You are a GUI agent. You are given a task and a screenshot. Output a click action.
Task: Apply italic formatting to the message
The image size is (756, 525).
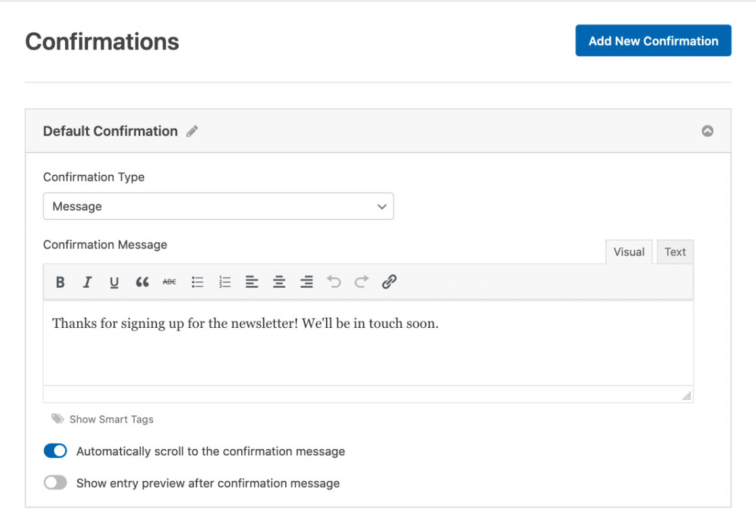pyautogui.click(x=87, y=282)
